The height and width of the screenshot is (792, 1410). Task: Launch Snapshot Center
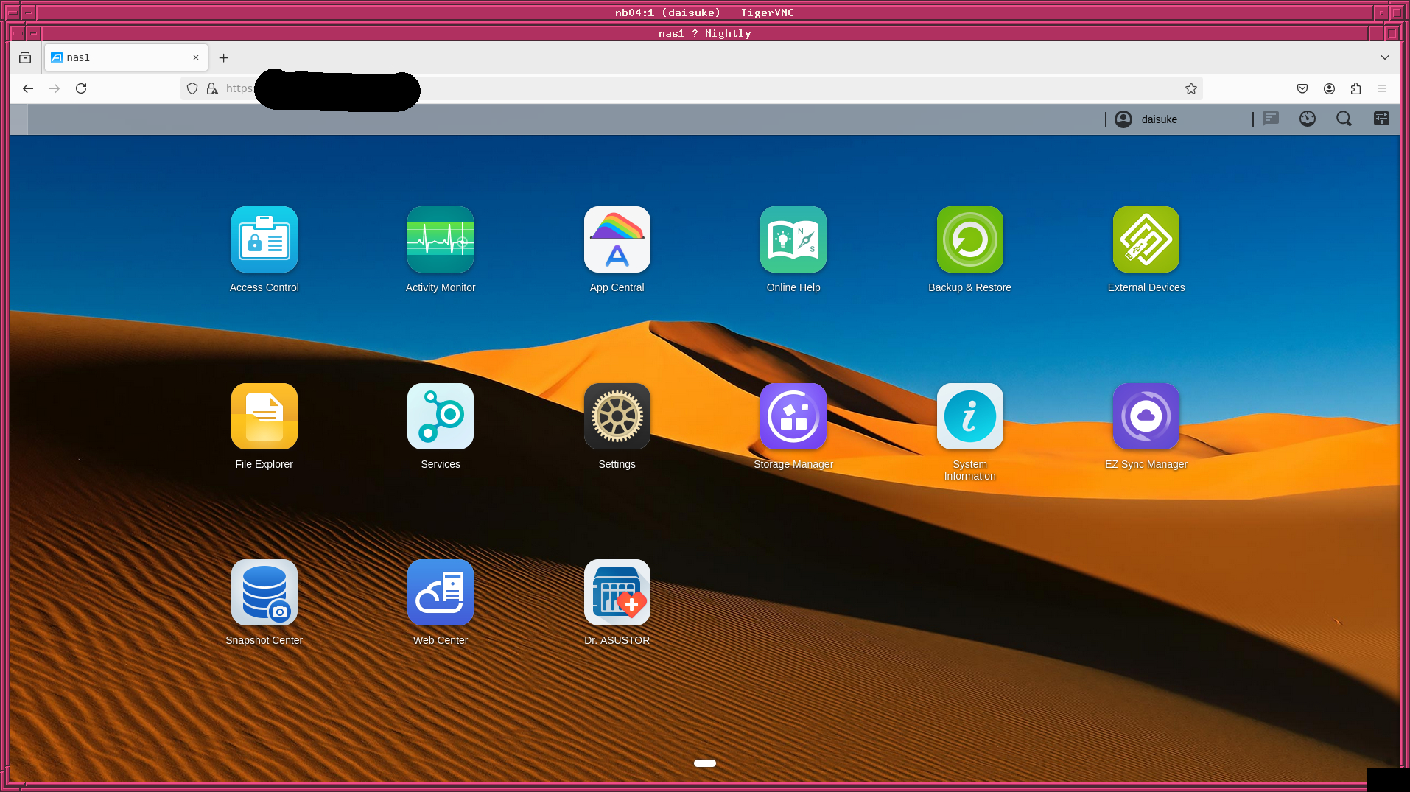pos(264,592)
